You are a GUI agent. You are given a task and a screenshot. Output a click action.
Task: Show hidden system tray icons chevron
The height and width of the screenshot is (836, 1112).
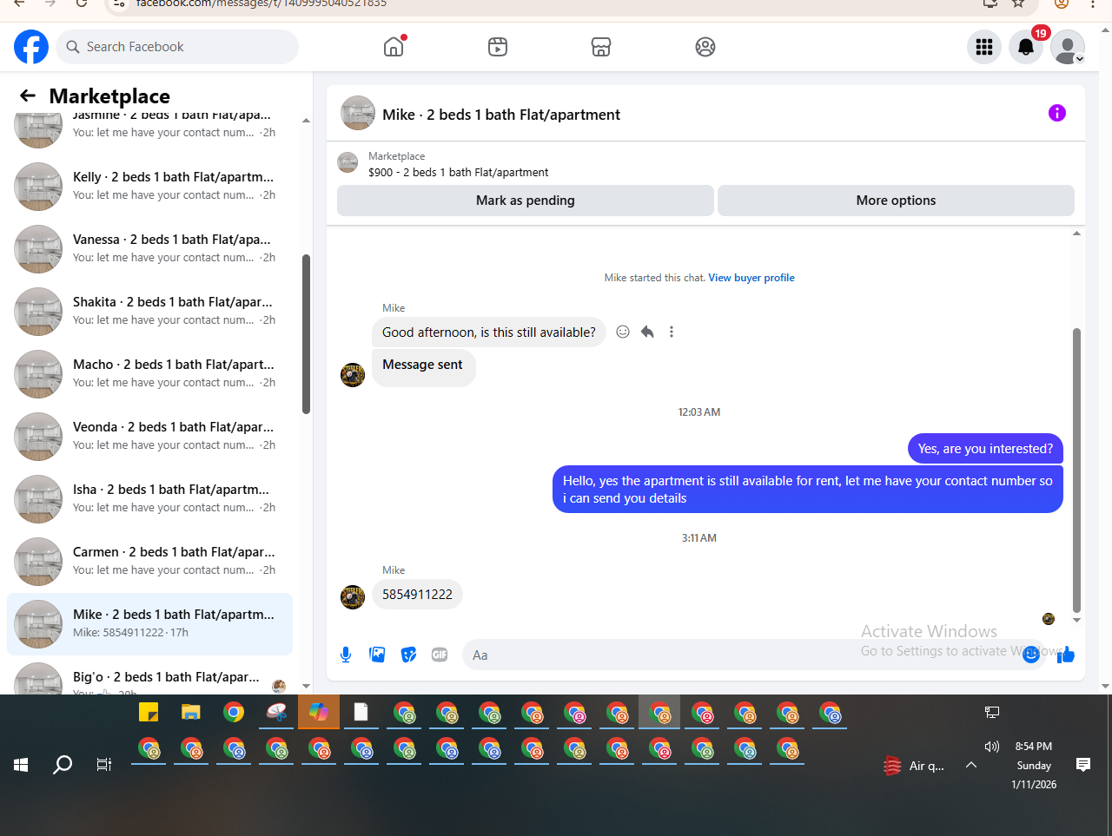pos(971,765)
